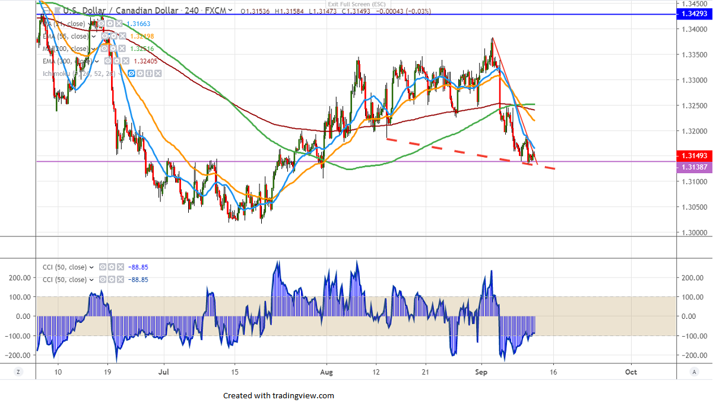This screenshot has width=713, height=406.
Task: Show the hidden Ichimoku indicator
Action: click(131, 73)
